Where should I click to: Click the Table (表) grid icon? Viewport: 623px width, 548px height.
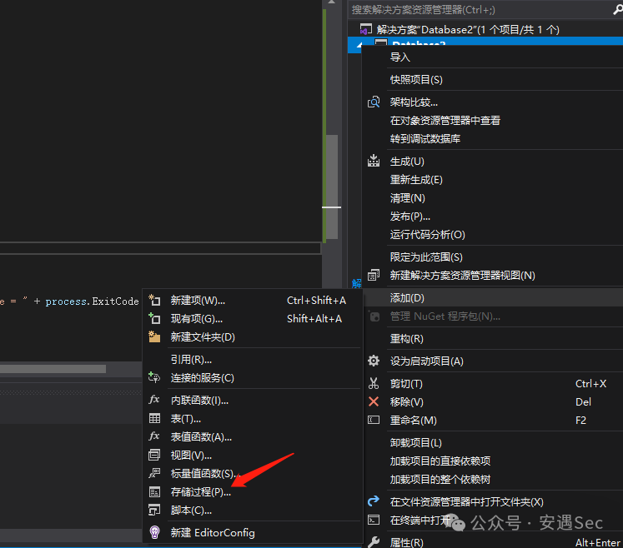154,418
